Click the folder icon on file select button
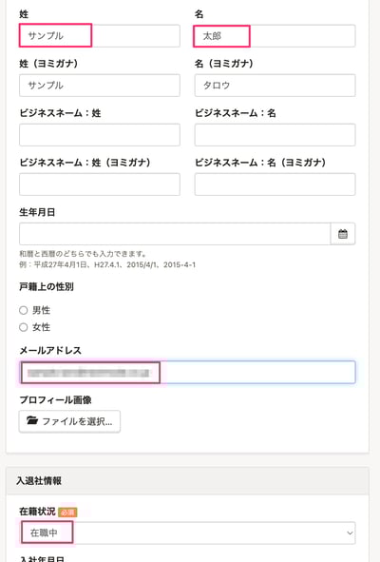Viewport: 380px width, 562px height. click(x=32, y=420)
